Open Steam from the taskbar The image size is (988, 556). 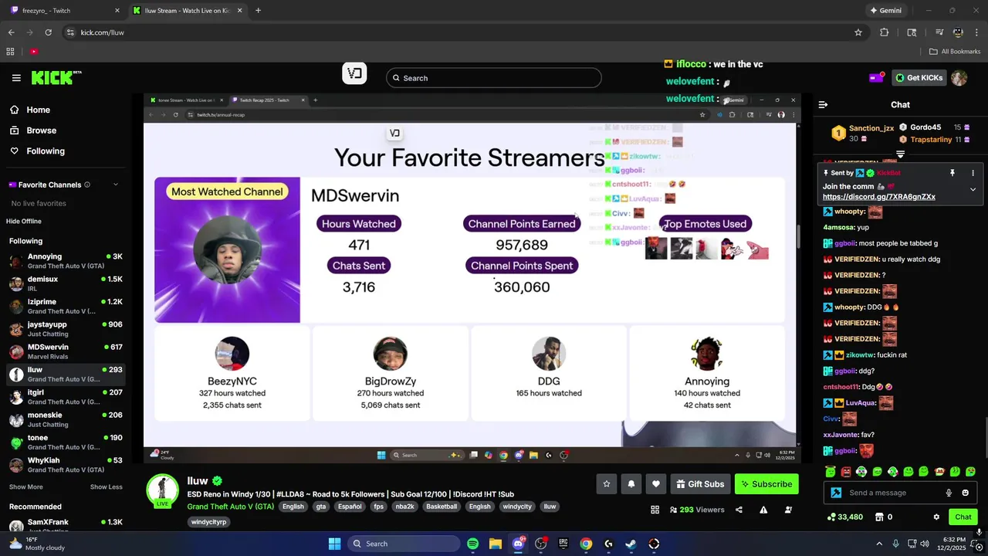click(631, 544)
